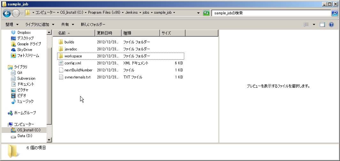Focus the sample_job search box
The image size is (340, 161).
(x=271, y=13)
